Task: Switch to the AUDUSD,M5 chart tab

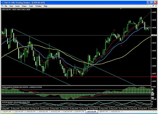Action: [x=56, y=111]
